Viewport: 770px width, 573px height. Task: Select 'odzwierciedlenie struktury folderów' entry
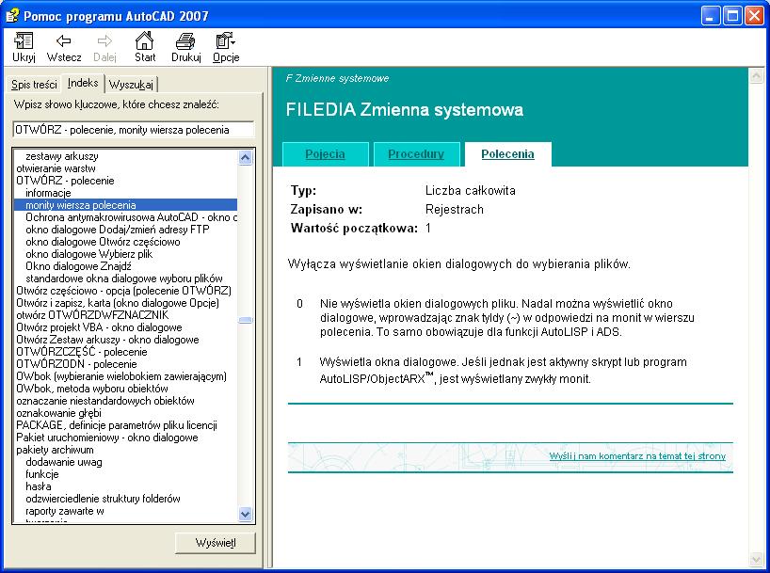pos(103,499)
